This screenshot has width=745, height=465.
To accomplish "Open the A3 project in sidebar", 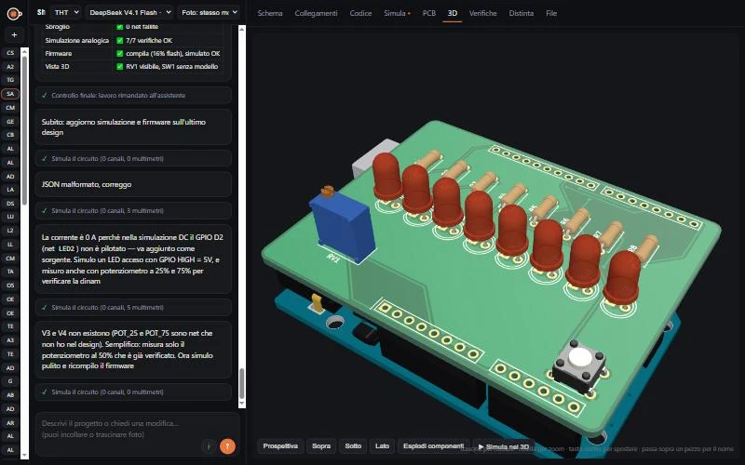I will [x=10, y=340].
